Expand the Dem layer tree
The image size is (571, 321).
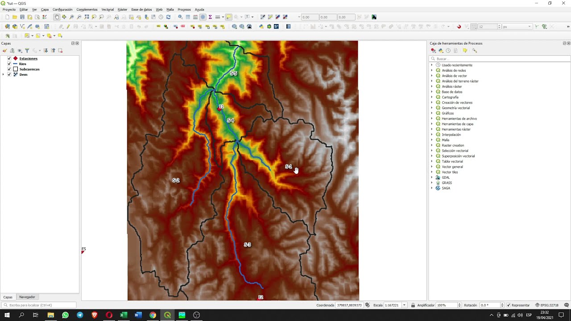4,74
